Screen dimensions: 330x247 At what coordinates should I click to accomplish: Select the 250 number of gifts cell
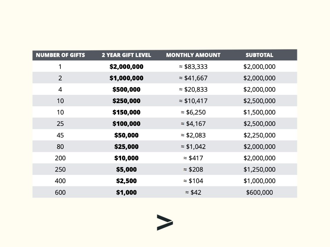pyautogui.click(x=60, y=170)
